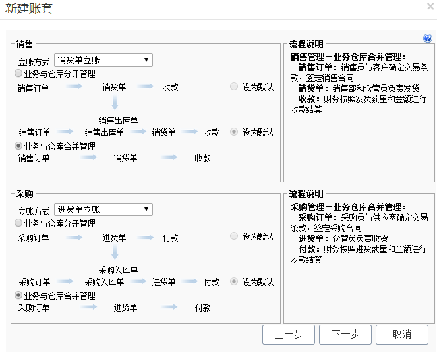Screen dimensions: 437x359
Task: Click the 上一步 button
Action: (288, 334)
